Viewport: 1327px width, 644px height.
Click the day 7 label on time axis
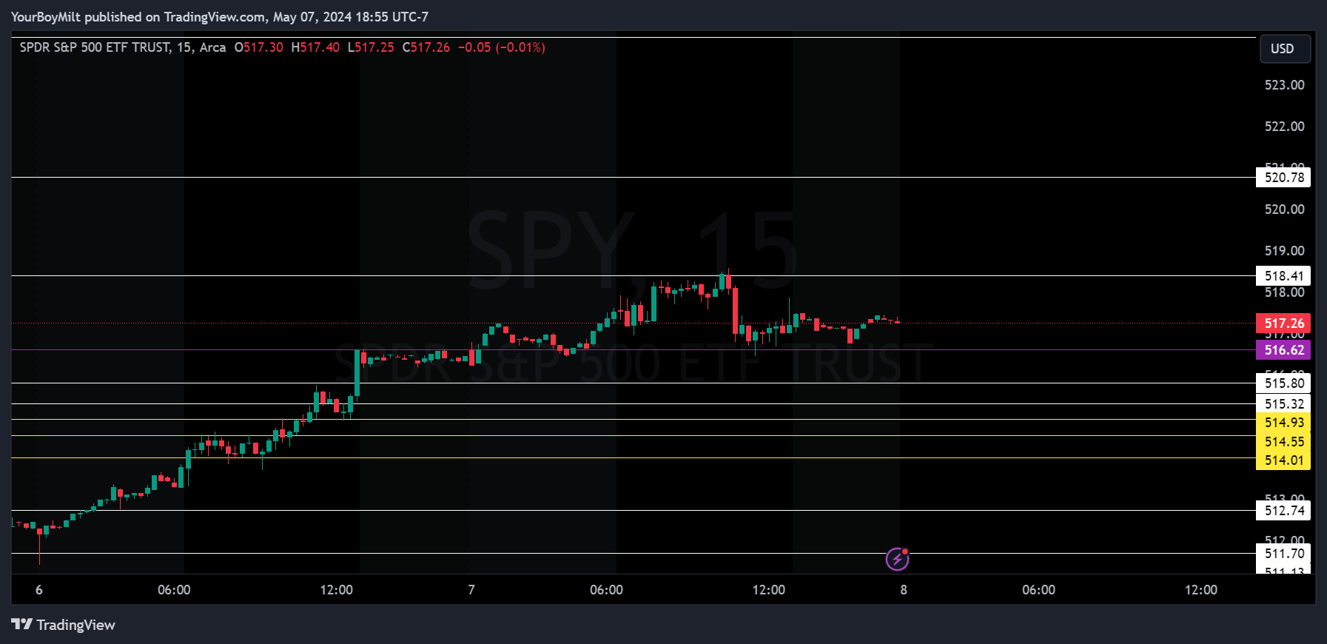471,590
